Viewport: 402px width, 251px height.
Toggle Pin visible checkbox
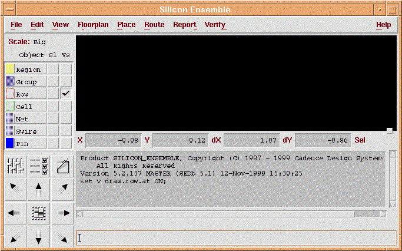66,143
